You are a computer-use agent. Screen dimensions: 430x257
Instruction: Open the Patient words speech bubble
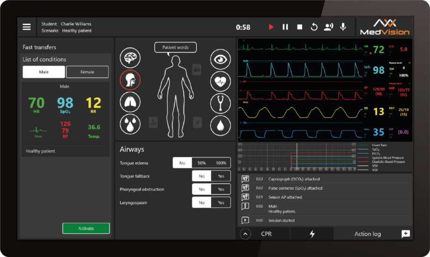(175, 47)
